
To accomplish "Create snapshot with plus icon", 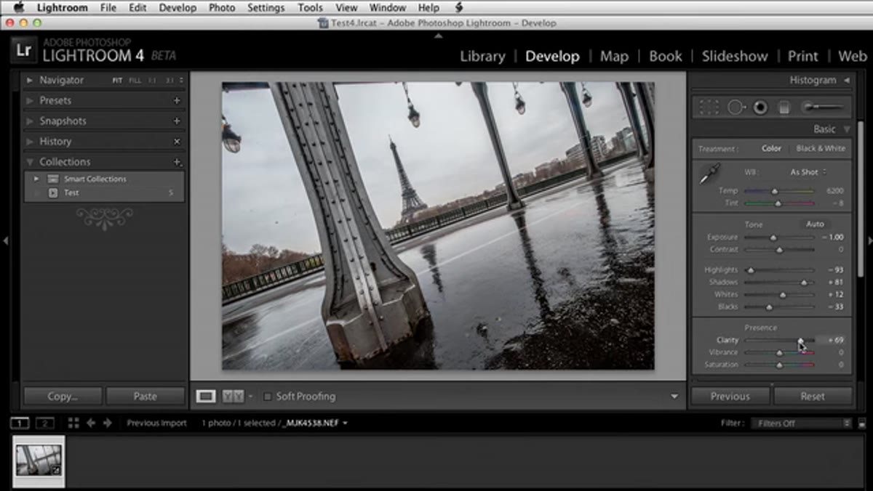I will tap(177, 121).
